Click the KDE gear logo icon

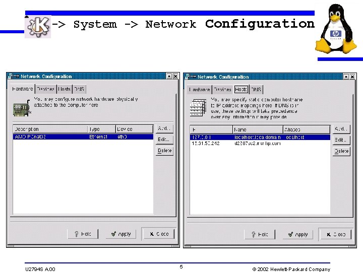click(38, 27)
